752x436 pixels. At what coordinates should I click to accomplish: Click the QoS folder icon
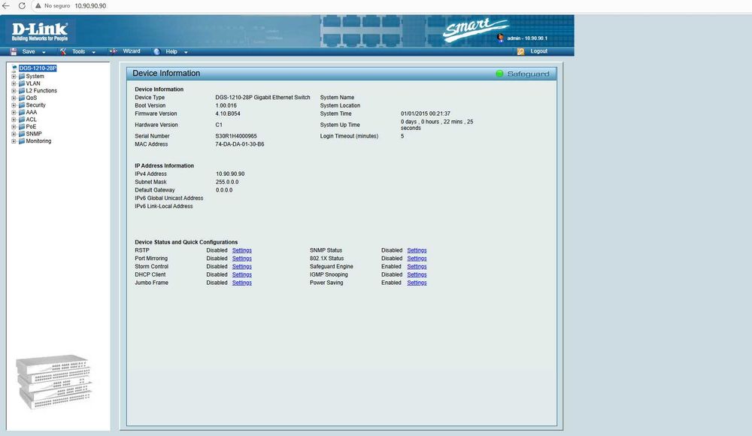(22, 98)
